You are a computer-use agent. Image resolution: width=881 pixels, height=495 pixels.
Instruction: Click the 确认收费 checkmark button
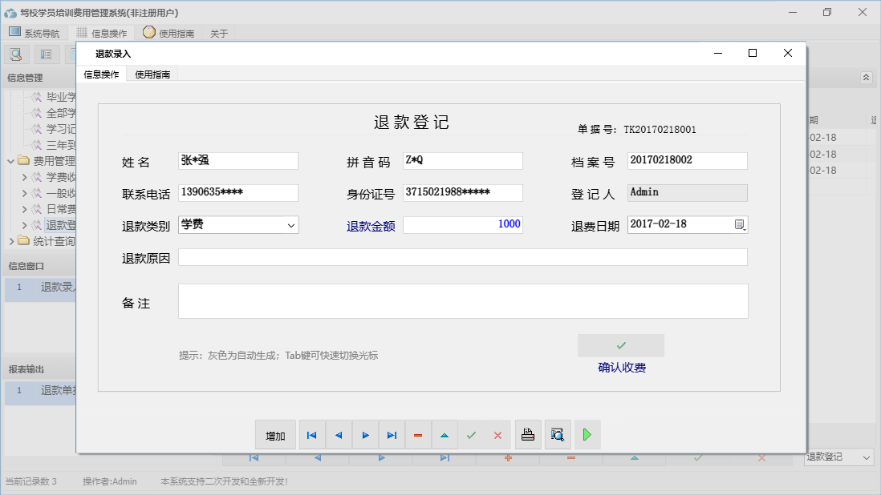(620, 345)
